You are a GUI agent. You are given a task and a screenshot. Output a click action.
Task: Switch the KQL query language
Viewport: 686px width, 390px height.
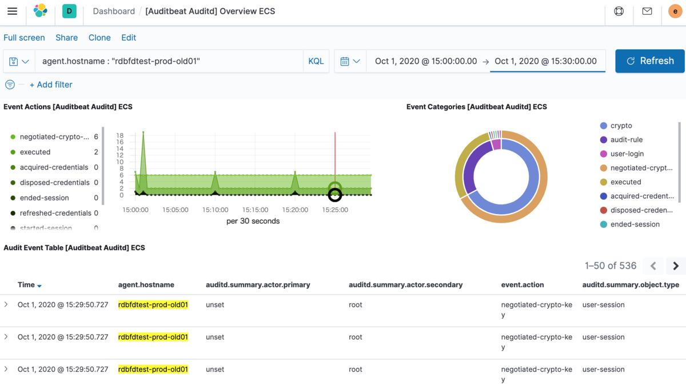[x=316, y=61]
